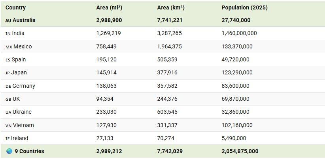Image resolution: width=325 pixels, height=159 pixels.
Task: Click the MX flag code beside Mexico
Action: [x=9, y=47]
